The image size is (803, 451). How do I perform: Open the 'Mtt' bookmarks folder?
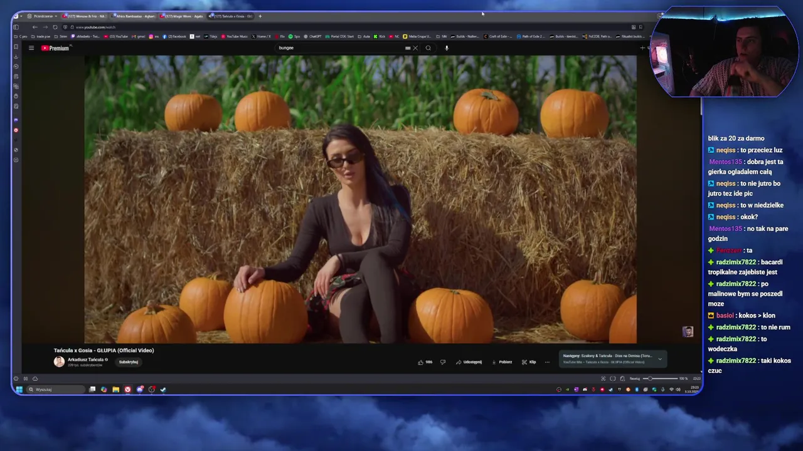[441, 36]
